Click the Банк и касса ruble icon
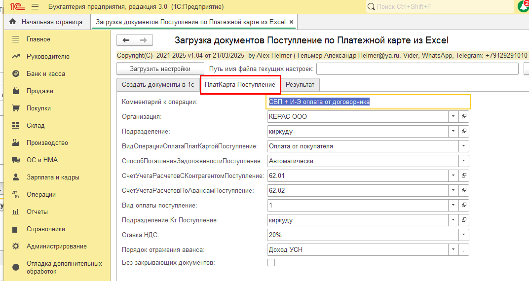The image size is (529, 281). [x=16, y=74]
